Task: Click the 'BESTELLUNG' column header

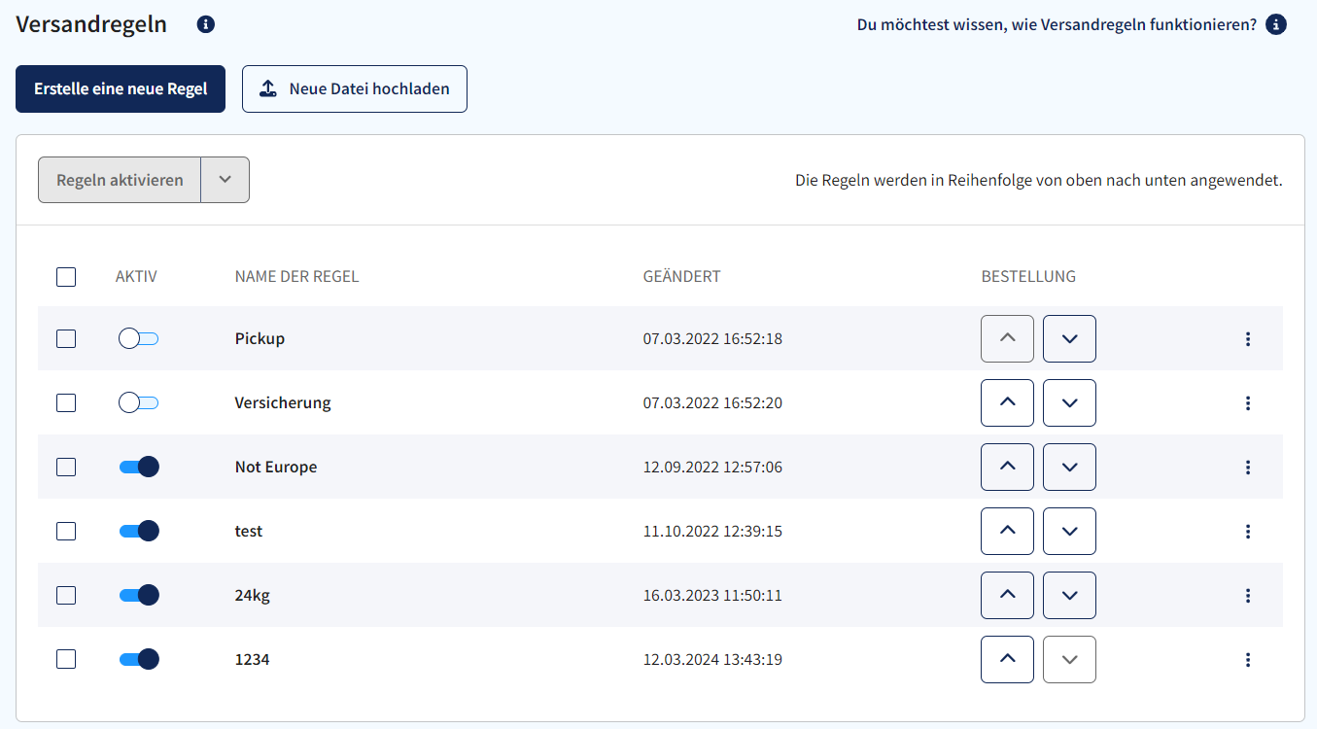Action: 1028,277
